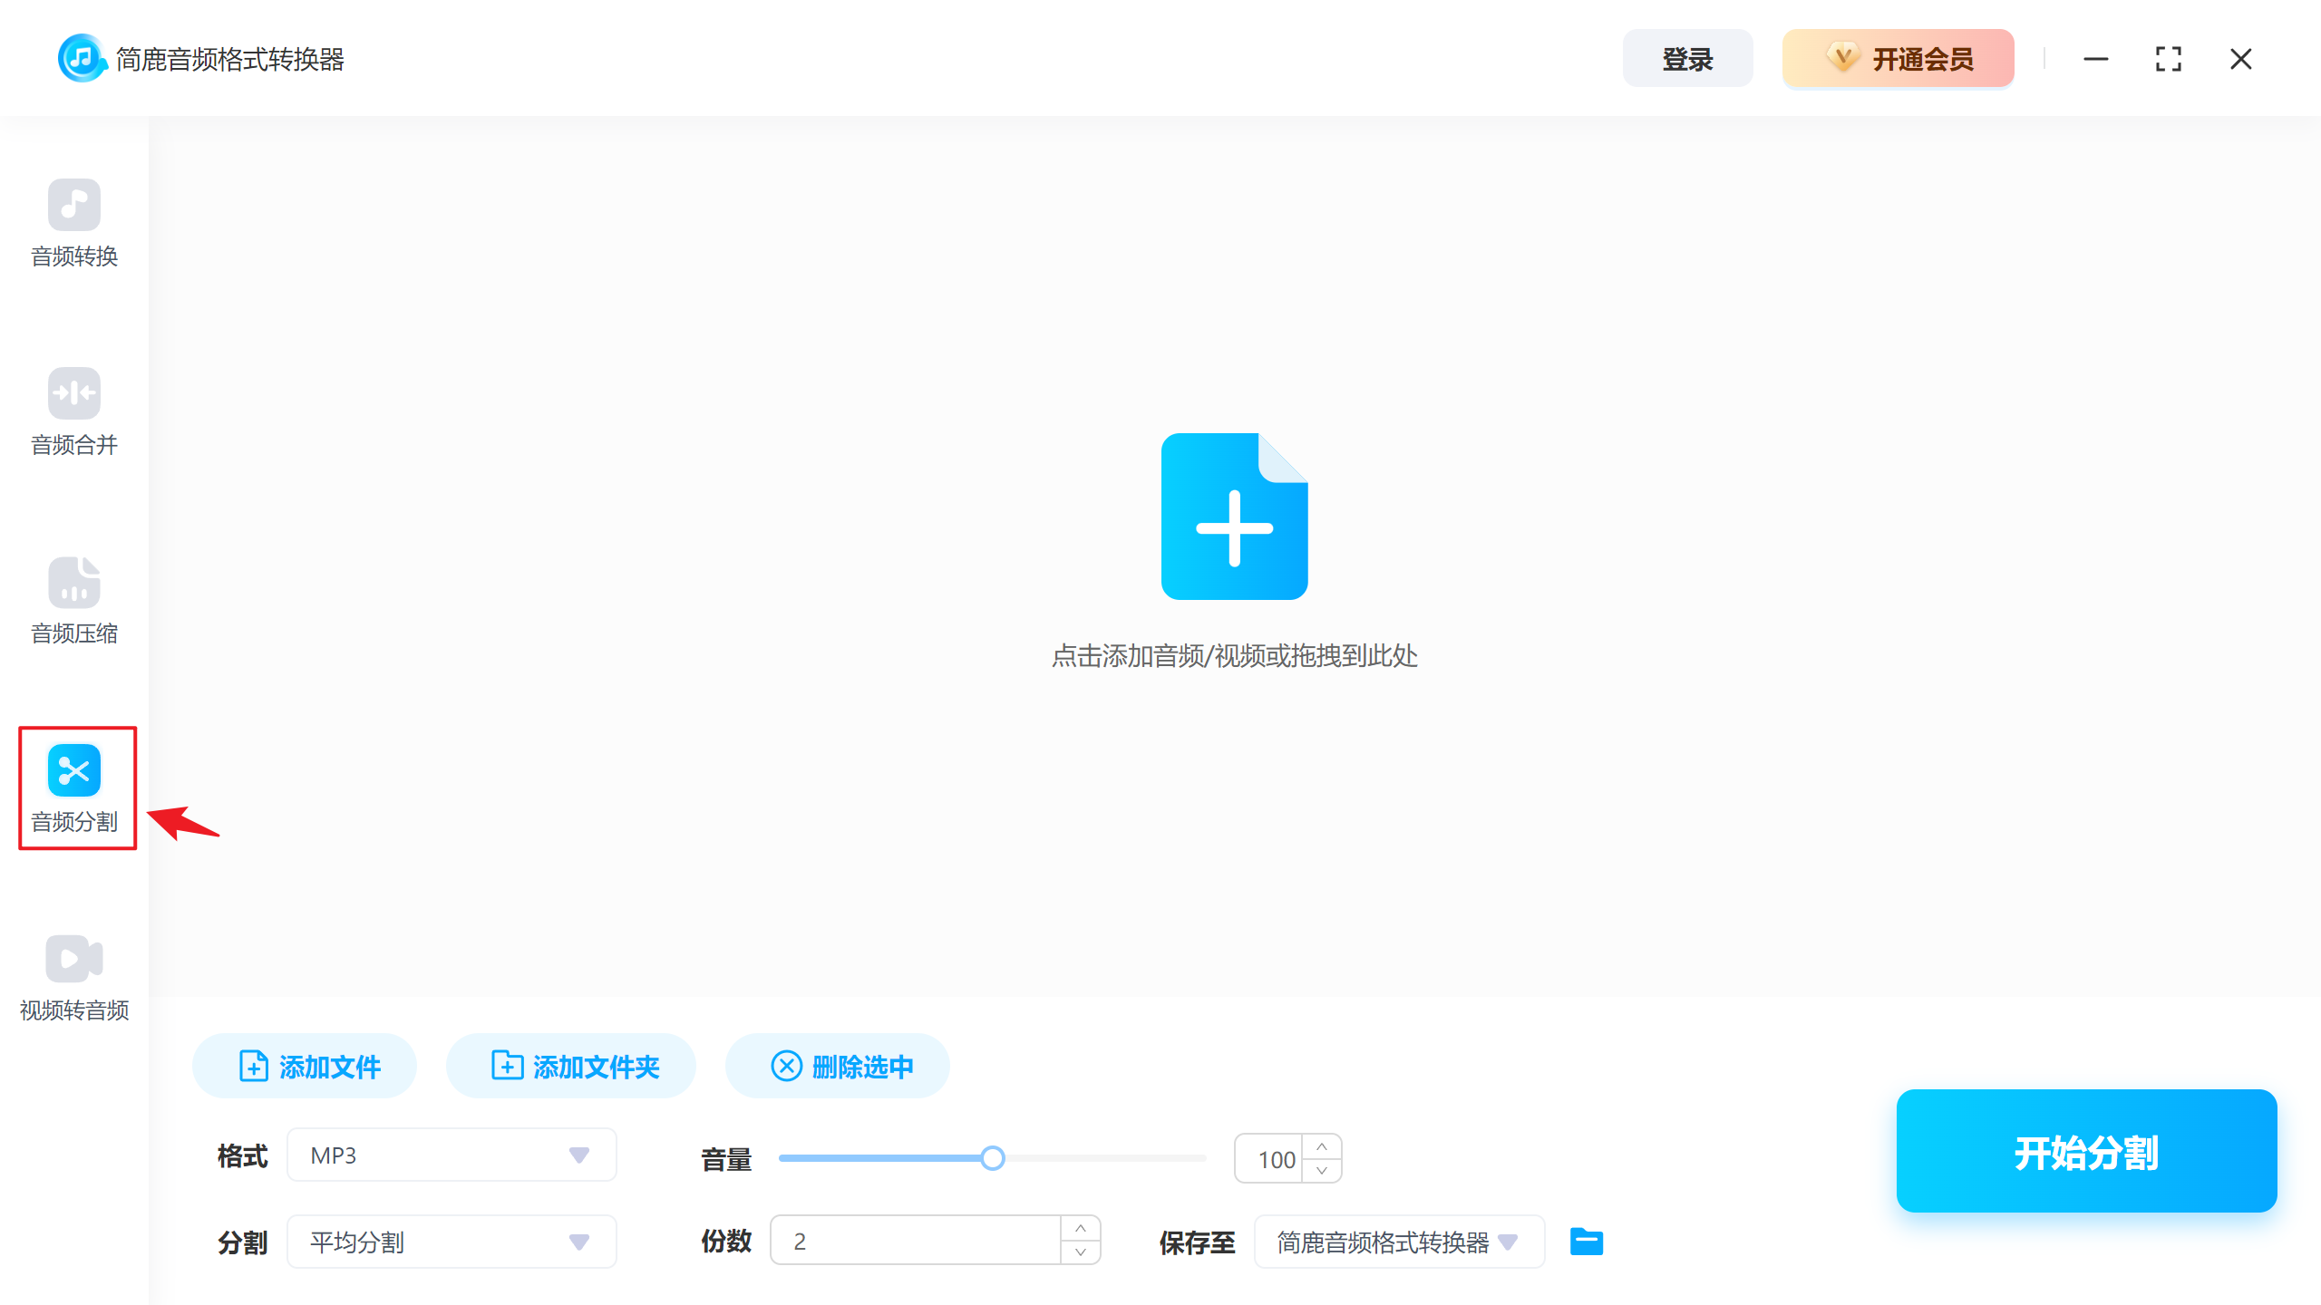Click the 添加文件夹 add folder button
Screen dimensions: 2321x1305
(570, 1066)
